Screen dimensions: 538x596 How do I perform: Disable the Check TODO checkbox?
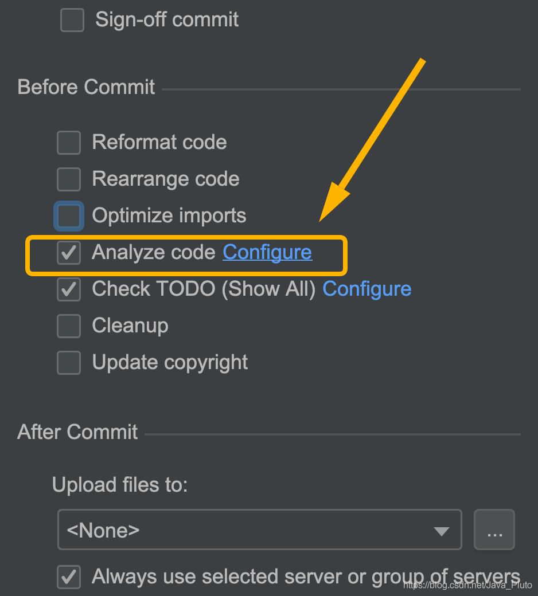coord(69,289)
